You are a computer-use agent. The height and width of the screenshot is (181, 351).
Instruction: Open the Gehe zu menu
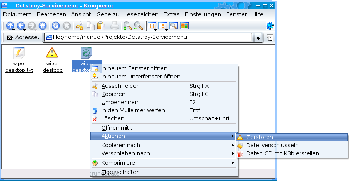pyautogui.click(x=108, y=15)
